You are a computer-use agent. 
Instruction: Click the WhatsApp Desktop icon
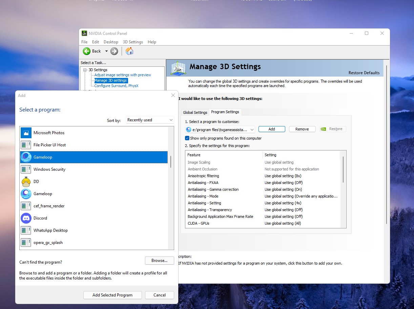click(x=26, y=230)
